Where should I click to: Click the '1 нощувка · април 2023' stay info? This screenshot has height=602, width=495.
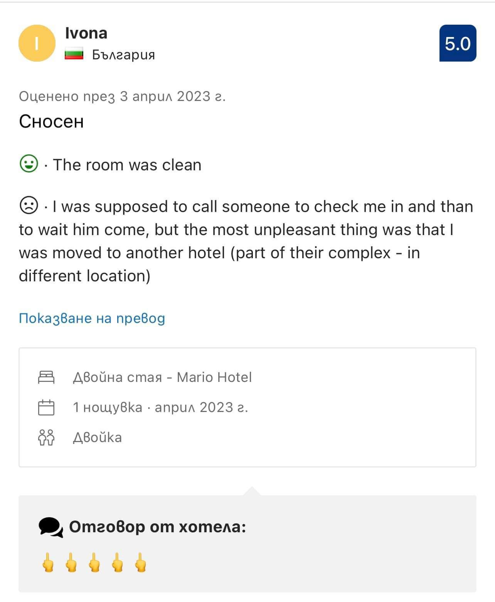[160, 407]
